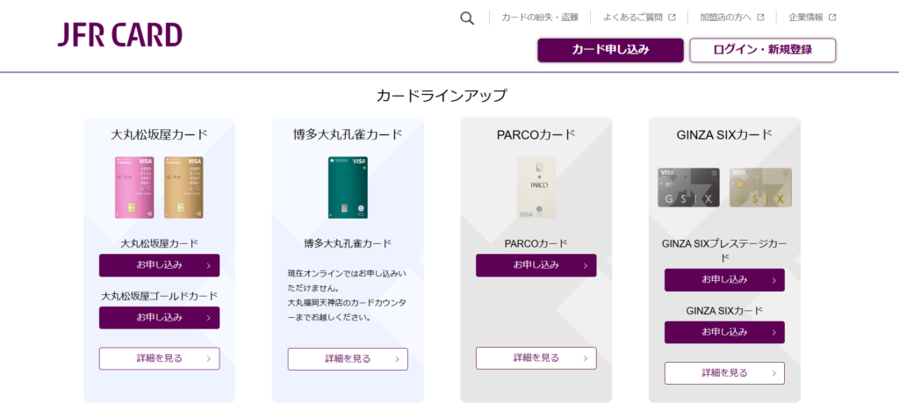Click お申し込み under 大丸松坂屋ゴールドカード
899x418 pixels.
click(x=160, y=318)
